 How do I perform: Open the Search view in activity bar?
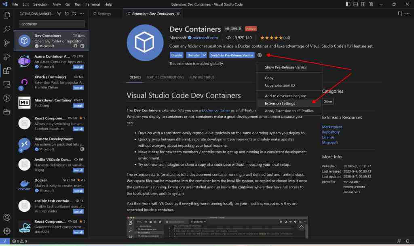point(7,29)
